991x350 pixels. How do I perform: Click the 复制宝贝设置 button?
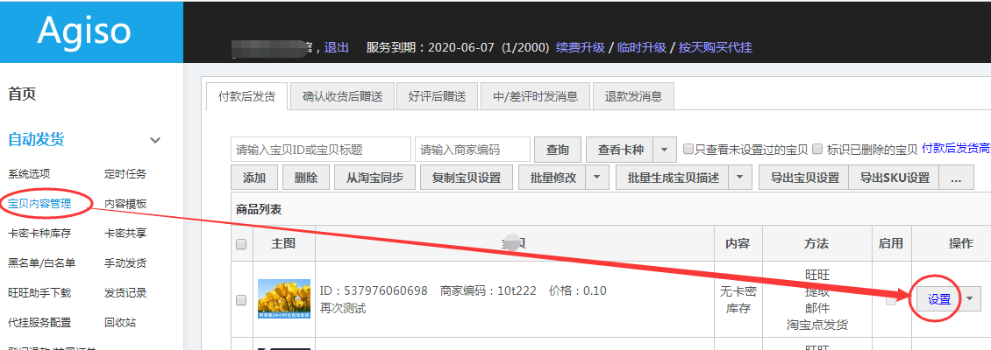pos(467,178)
